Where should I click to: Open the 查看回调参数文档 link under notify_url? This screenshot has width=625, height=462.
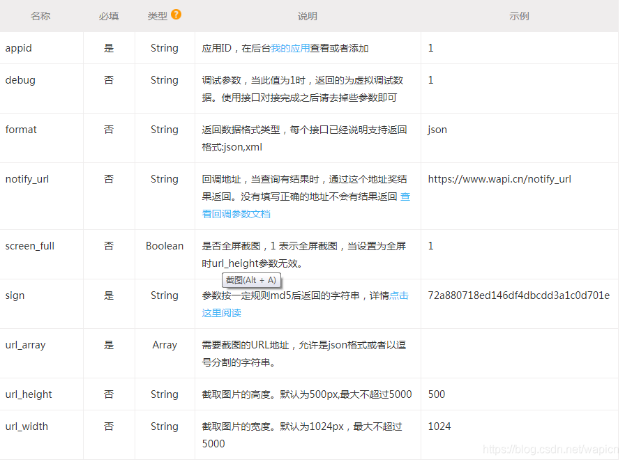[236, 214]
